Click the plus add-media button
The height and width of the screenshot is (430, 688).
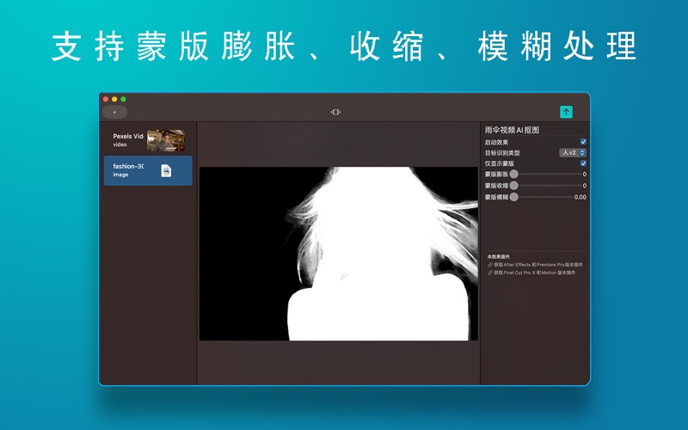[114, 113]
